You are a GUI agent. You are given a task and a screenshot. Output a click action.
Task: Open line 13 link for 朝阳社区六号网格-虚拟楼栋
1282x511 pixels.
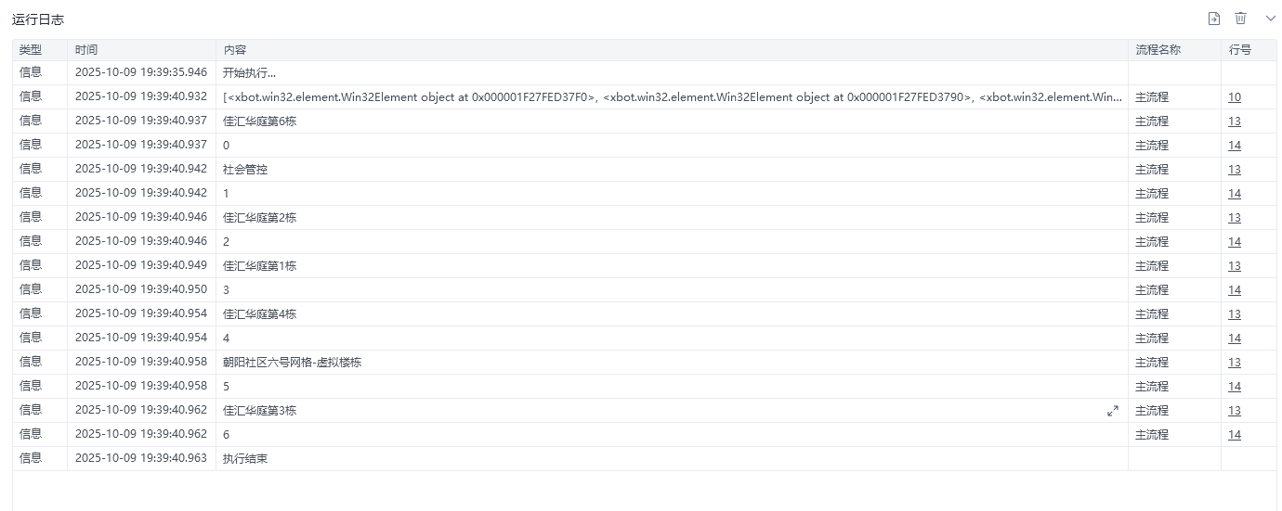1235,363
